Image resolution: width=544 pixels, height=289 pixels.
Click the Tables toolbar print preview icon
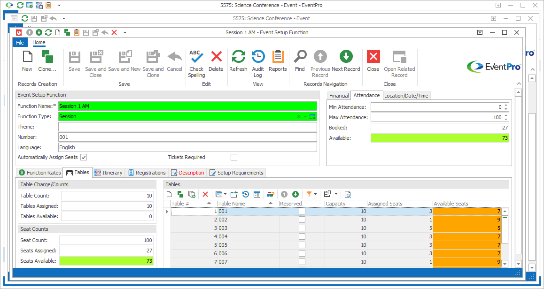[348, 194]
